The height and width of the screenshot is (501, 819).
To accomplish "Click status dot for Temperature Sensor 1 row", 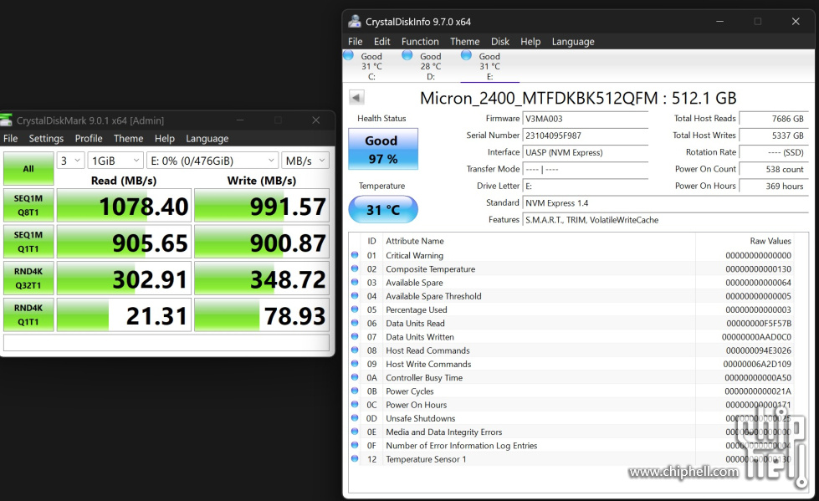I will pos(355,458).
